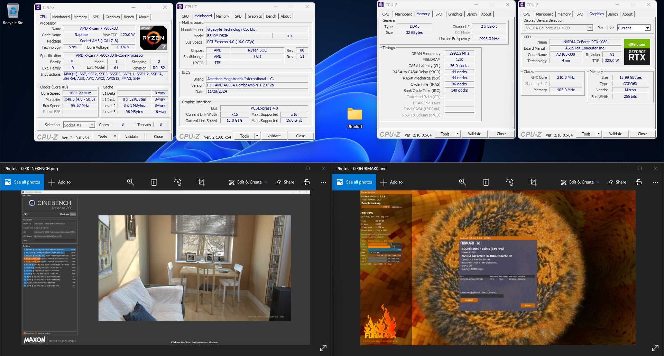Open Tools dropdown arrow in Mainboard tab window
This screenshot has height=356, width=664.
coord(257,136)
